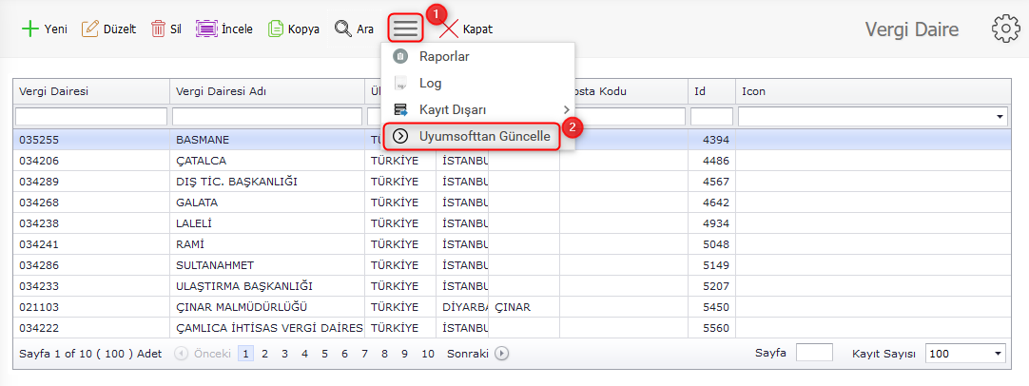Click the Sayfa page number input

pos(814,353)
